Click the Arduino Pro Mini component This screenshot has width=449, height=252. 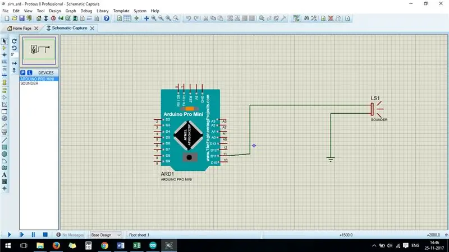pos(190,129)
